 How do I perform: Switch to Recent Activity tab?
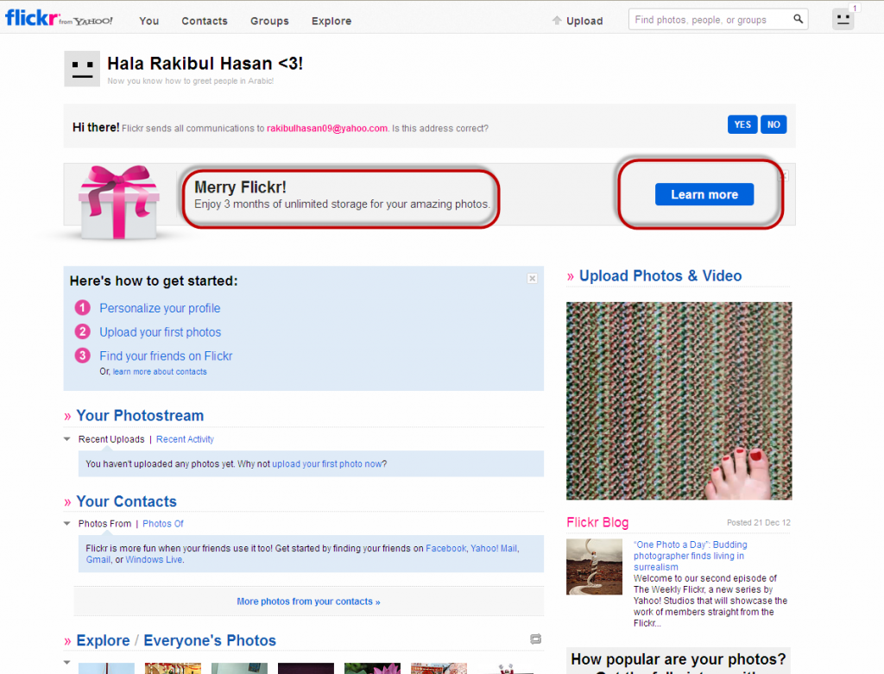click(185, 439)
